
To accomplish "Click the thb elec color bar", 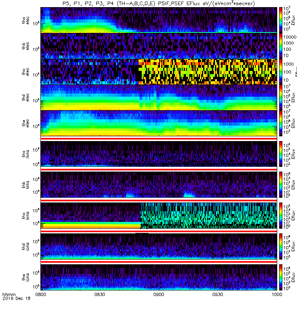I will click(x=281, y=46).
